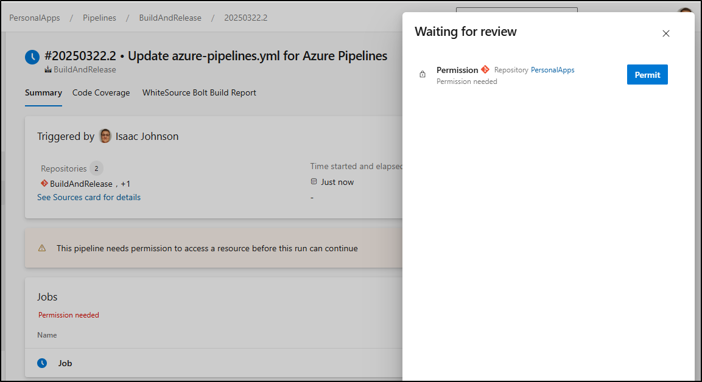Click the Just now start time
This screenshot has width=702, height=382.
tap(337, 182)
